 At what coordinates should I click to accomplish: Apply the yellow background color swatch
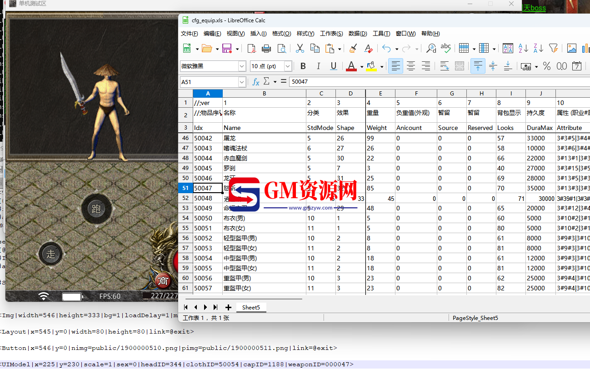371,66
